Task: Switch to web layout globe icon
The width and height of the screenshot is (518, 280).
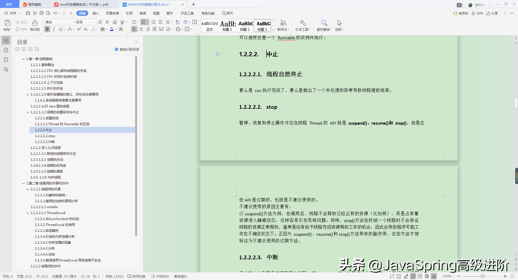Action: point(427,276)
